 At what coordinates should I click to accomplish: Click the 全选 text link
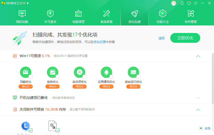coord(207,128)
